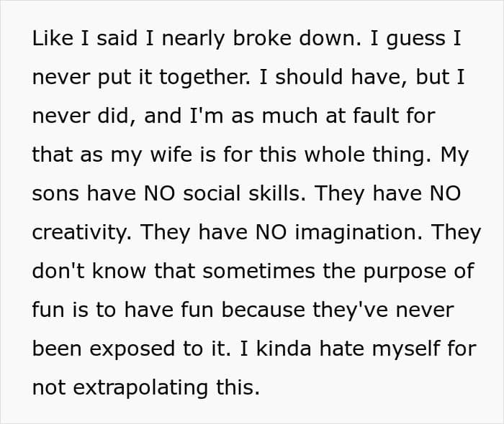Viewport: 504px width, 424px height.
Task: Click the phrase "been exposed to it"
Action: pos(130,349)
